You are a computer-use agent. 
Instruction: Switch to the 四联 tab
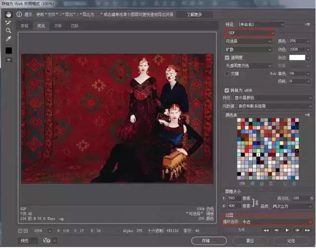pos(75,26)
